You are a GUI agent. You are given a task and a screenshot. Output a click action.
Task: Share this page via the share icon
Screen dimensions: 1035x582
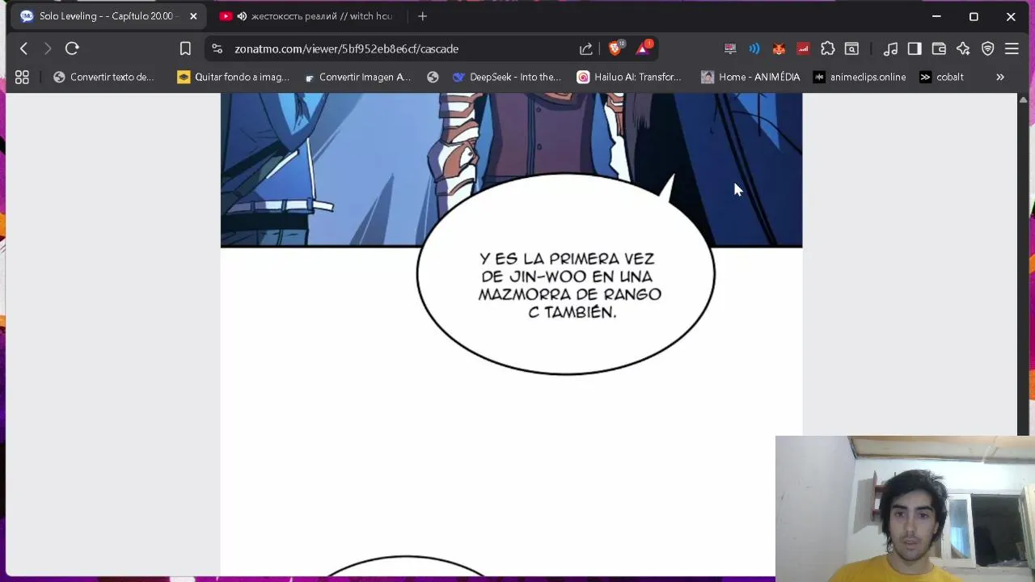pyautogui.click(x=586, y=48)
